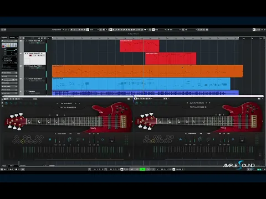
Task: Click the large teal knob in right plugin
Action: tap(200, 139)
